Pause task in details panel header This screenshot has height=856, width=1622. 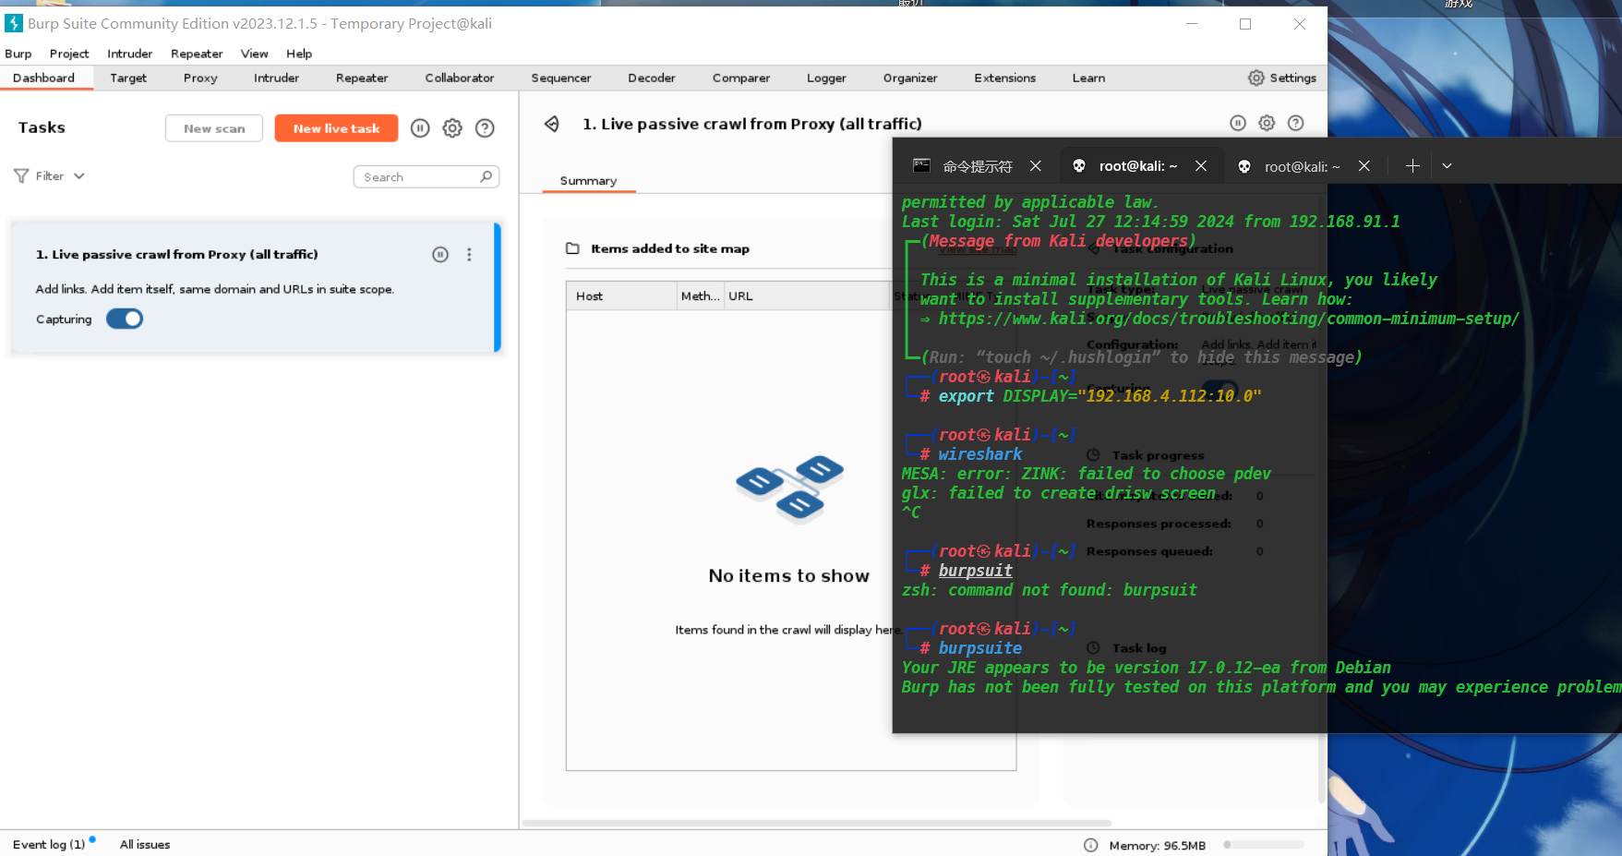coord(1238,123)
